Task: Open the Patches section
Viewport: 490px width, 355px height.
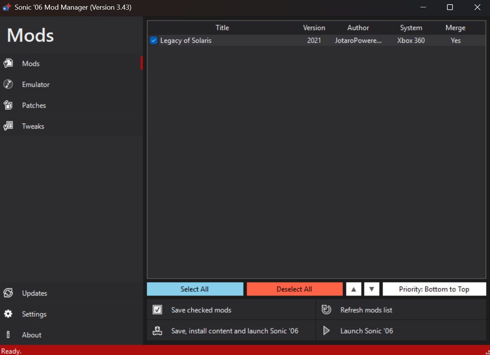Action: click(x=34, y=105)
